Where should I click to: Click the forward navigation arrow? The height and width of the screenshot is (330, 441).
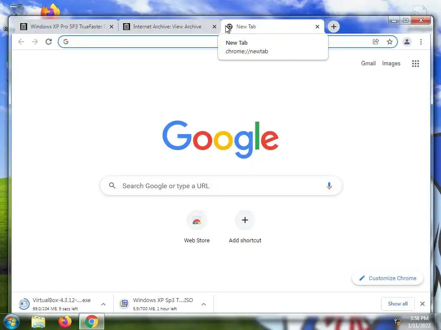pyautogui.click(x=34, y=42)
